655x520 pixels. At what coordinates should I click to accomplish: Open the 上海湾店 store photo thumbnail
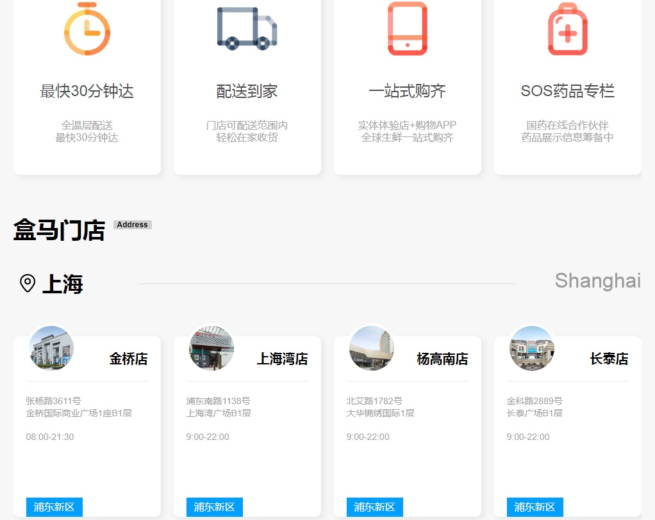click(x=211, y=348)
